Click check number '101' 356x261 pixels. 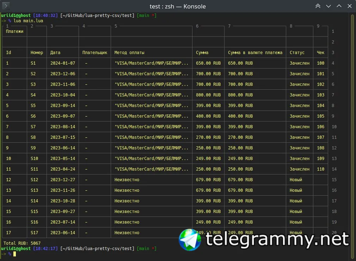321,74
